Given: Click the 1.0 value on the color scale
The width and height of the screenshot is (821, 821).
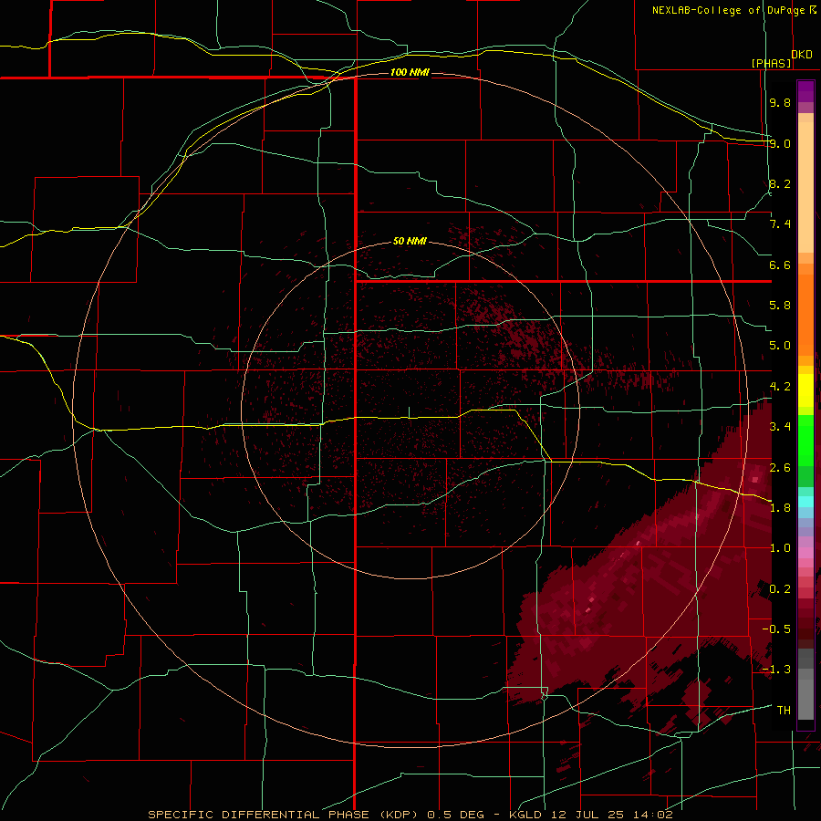Looking at the screenshot, I should point(780,548).
